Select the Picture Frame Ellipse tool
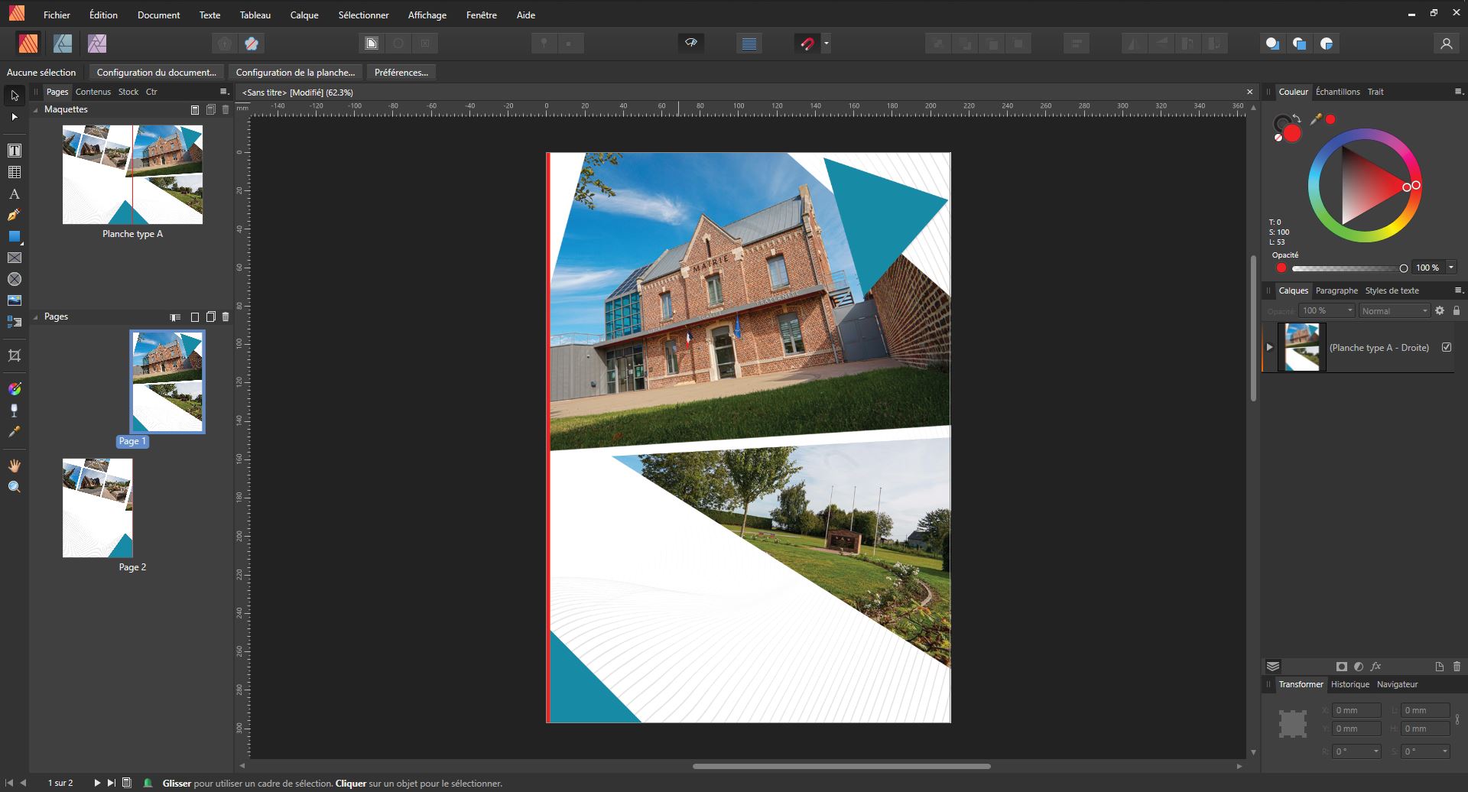The width and height of the screenshot is (1468, 792). coord(15,280)
